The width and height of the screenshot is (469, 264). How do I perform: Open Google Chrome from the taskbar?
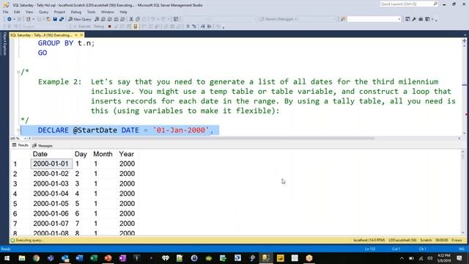pos(36,258)
